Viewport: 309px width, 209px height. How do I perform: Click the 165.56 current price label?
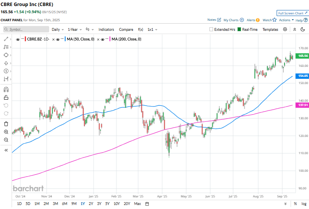[303, 56]
